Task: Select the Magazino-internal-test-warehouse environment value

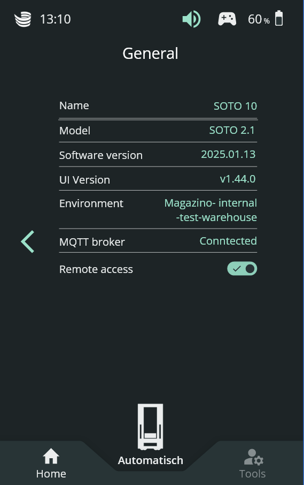Action: tap(211, 210)
